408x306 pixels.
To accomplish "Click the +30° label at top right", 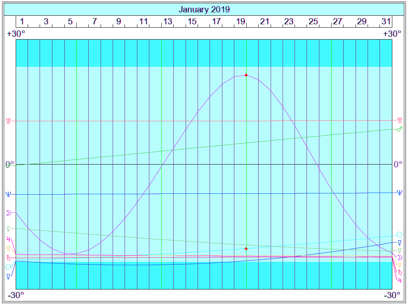I will pos(392,34).
